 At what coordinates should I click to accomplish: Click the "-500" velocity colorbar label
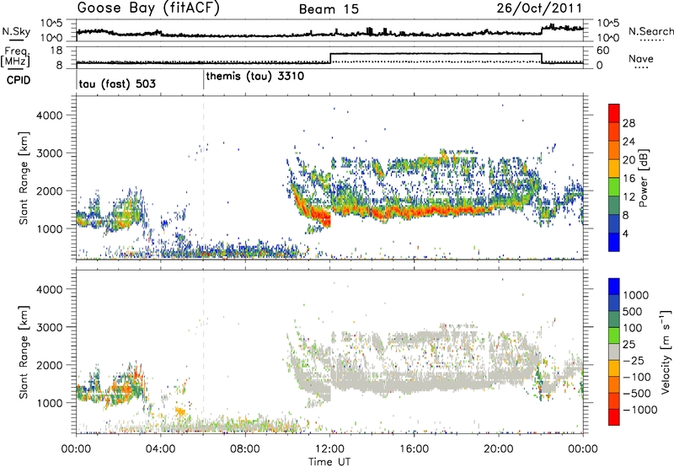637,394
